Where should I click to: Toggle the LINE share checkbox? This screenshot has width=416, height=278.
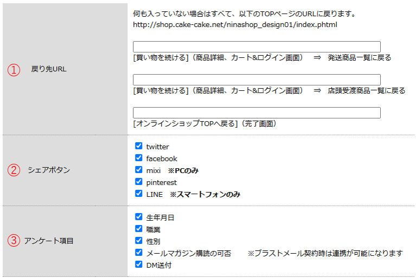coord(139,194)
